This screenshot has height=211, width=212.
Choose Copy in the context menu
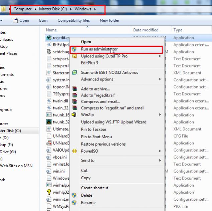(x=86, y=178)
